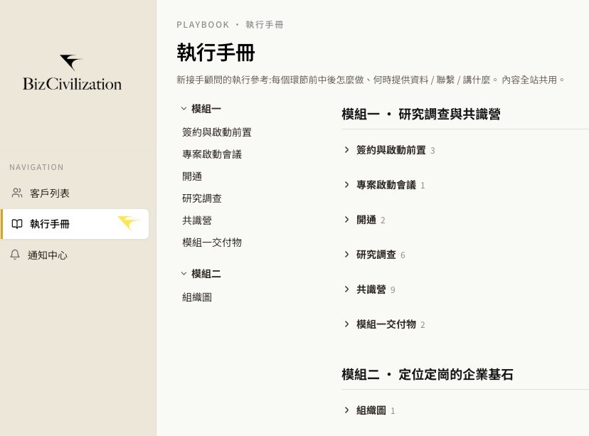Jump to 模組一交付物 in outline
The height and width of the screenshot is (436, 589).
coord(212,243)
